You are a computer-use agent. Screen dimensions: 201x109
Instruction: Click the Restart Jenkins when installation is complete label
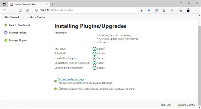point(98,89)
